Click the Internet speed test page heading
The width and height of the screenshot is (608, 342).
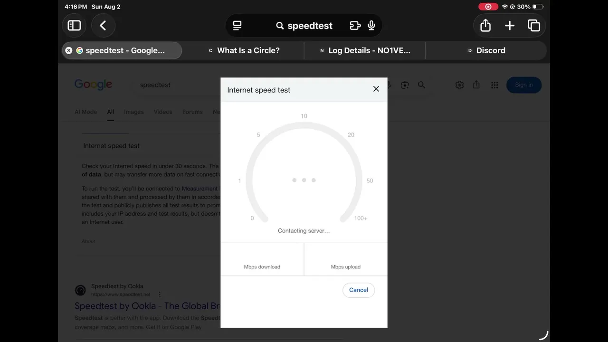click(112, 146)
